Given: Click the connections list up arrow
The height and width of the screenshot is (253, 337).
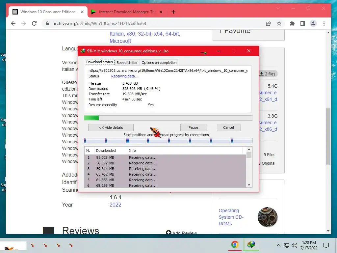Looking at the screenshot, I should point(249,150).
